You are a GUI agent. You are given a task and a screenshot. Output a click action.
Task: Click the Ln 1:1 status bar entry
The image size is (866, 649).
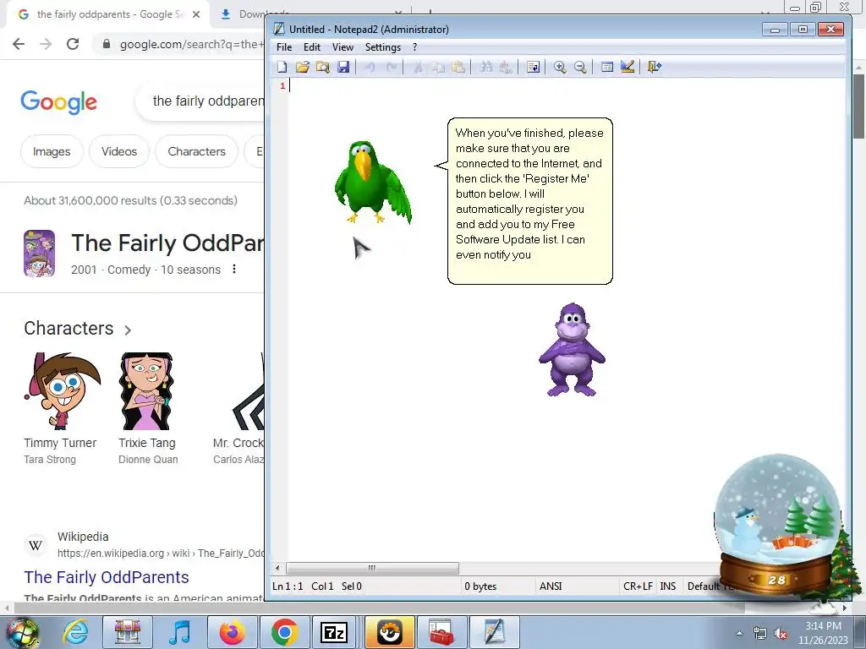[x=288, y=586]
